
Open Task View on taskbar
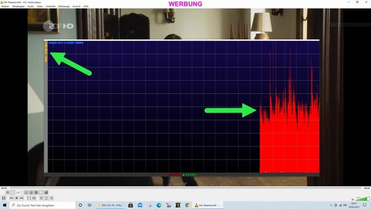[89, 205]
